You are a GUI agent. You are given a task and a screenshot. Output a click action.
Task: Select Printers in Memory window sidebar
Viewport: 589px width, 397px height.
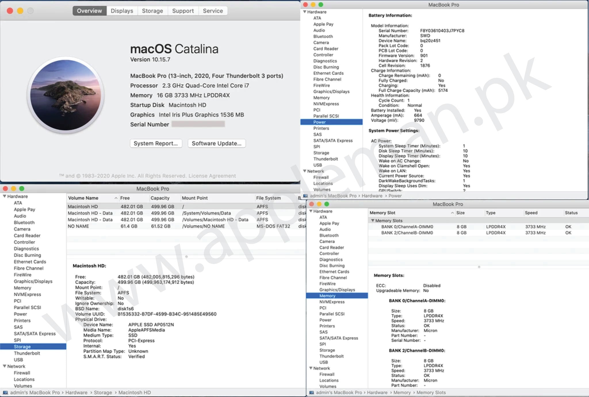(x=327, y=326)
